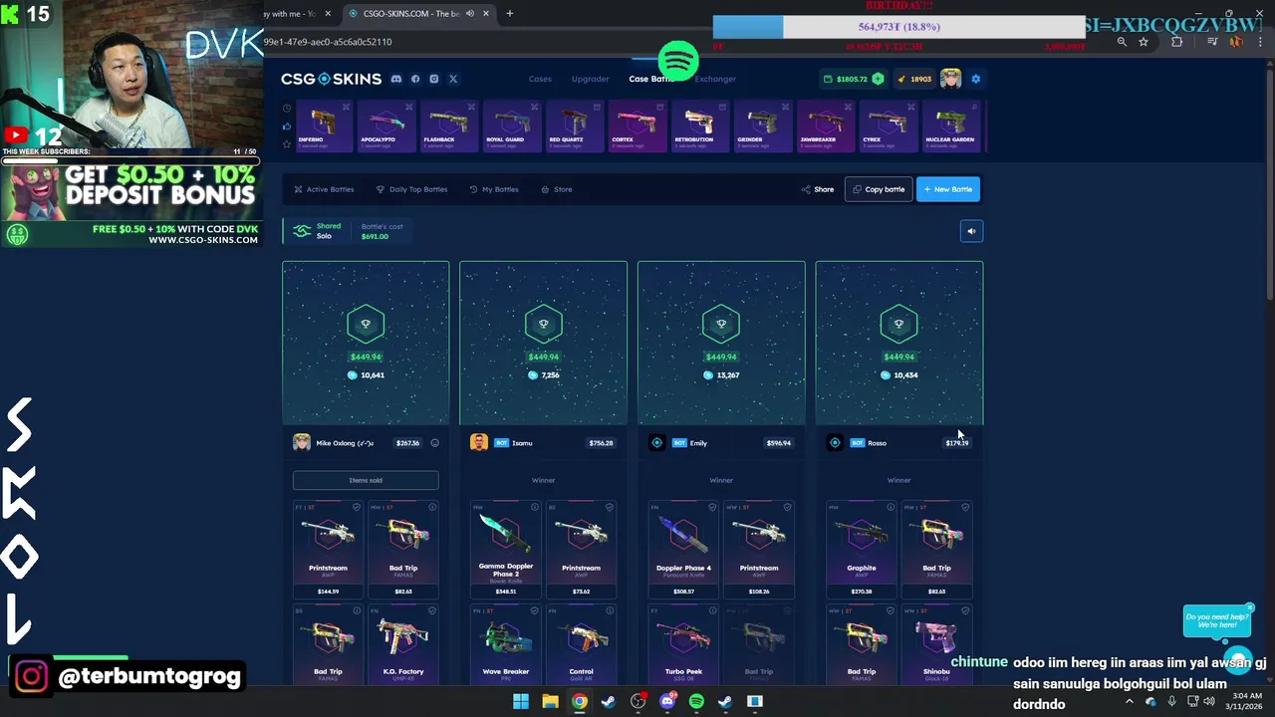Viewport: 1275px width, 717px height.
Task: Click the browser address bar URL
Action: pyautogui.click(x=328, y=42)
